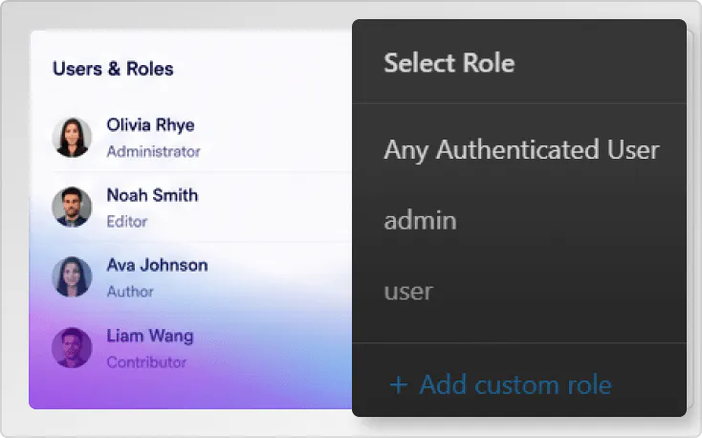Viewport: 702px width, 438px height.
Task: Select the Noah Smith name
Action: tap(152, 195)
